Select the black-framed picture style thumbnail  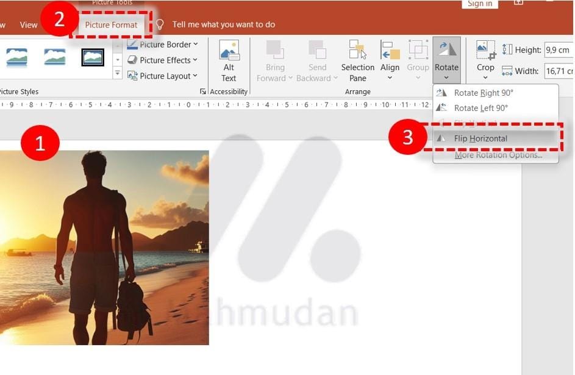(x=93, y=57)
